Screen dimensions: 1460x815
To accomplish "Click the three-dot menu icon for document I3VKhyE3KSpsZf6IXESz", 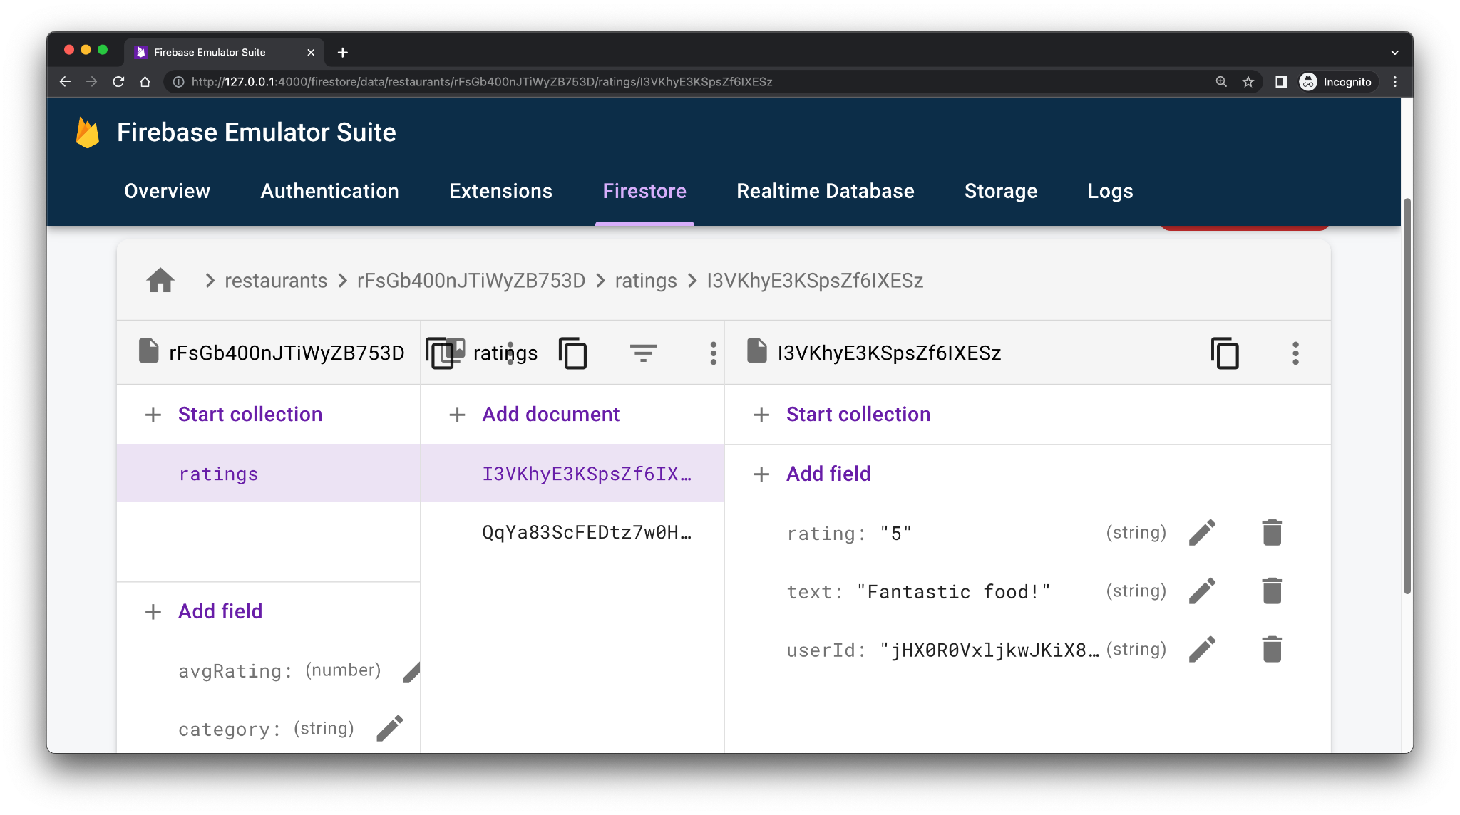I will coord(1295,353).
